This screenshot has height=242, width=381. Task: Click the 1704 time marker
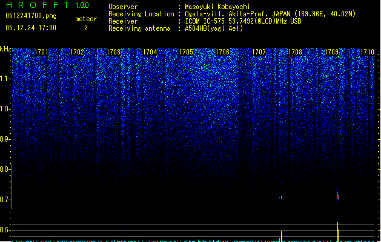pos(150,52)
